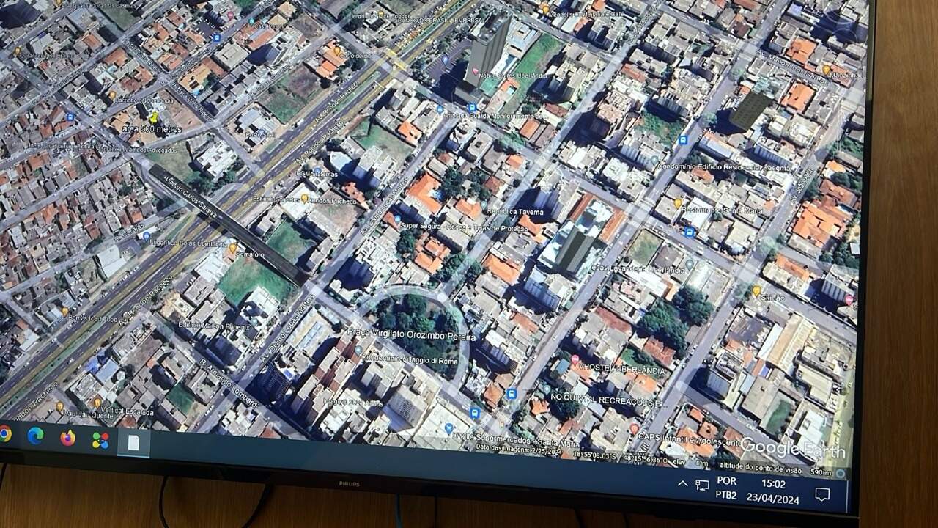Select the 'area 500 metros' placemark label

(x=152, y=130)
